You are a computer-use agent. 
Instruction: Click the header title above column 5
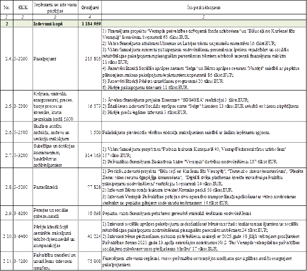204,8
